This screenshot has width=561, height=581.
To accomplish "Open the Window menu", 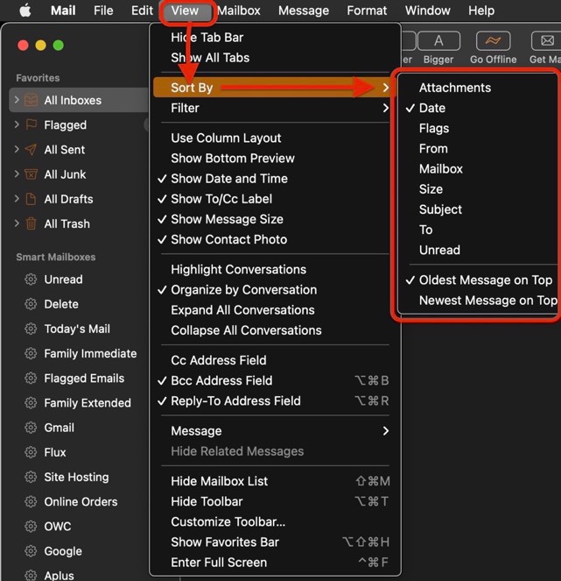I will [427, 11].
